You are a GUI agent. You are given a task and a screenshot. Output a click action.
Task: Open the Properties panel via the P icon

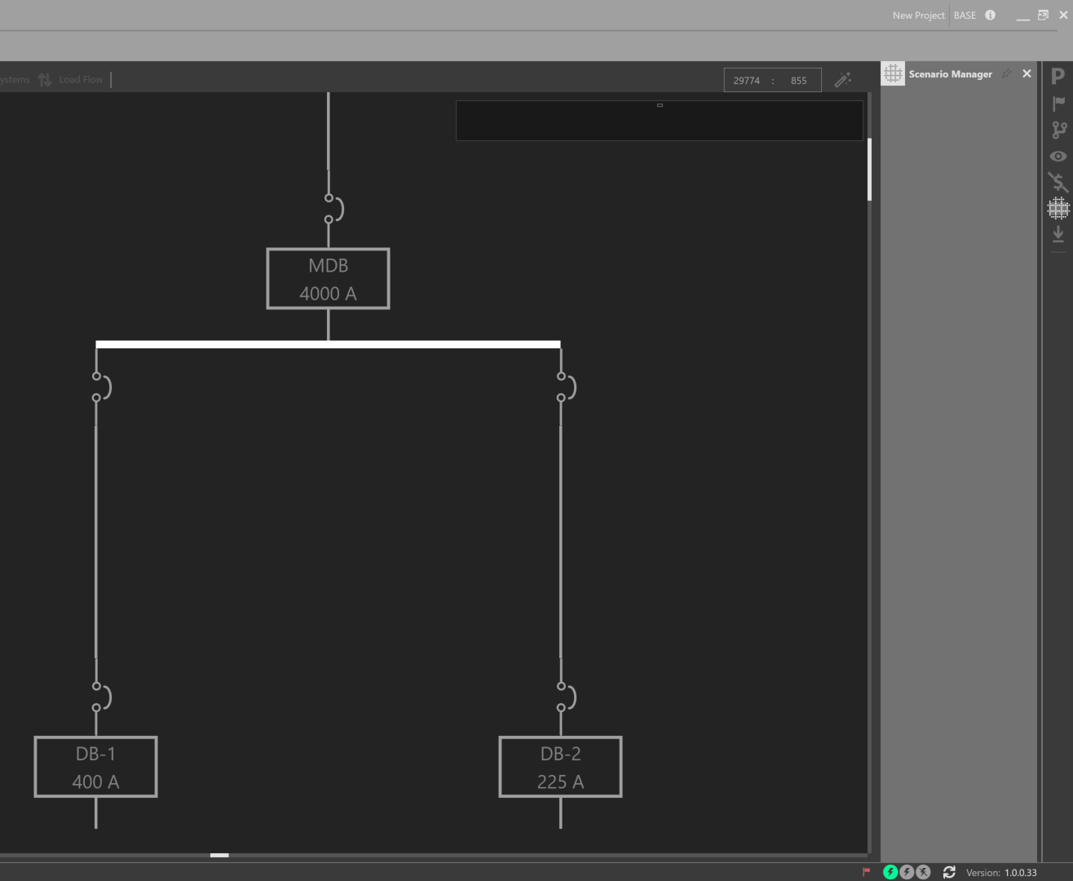tap(1058, 76)
